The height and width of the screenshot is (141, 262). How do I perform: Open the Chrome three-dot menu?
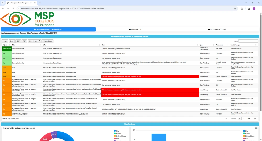[259, 9]
